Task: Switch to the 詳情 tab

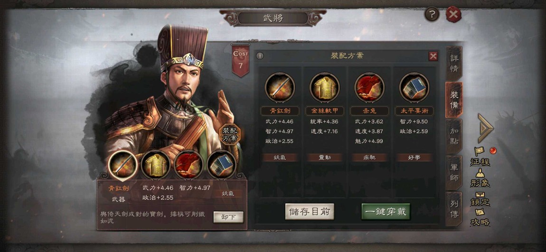Action: [454, 63]
